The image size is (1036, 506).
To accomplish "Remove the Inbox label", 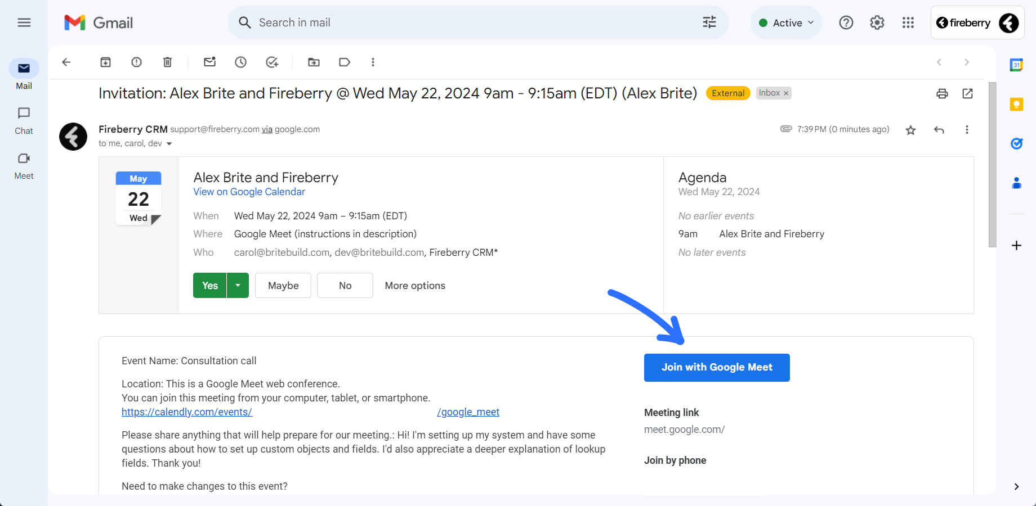I will click(x=786, y=93).
